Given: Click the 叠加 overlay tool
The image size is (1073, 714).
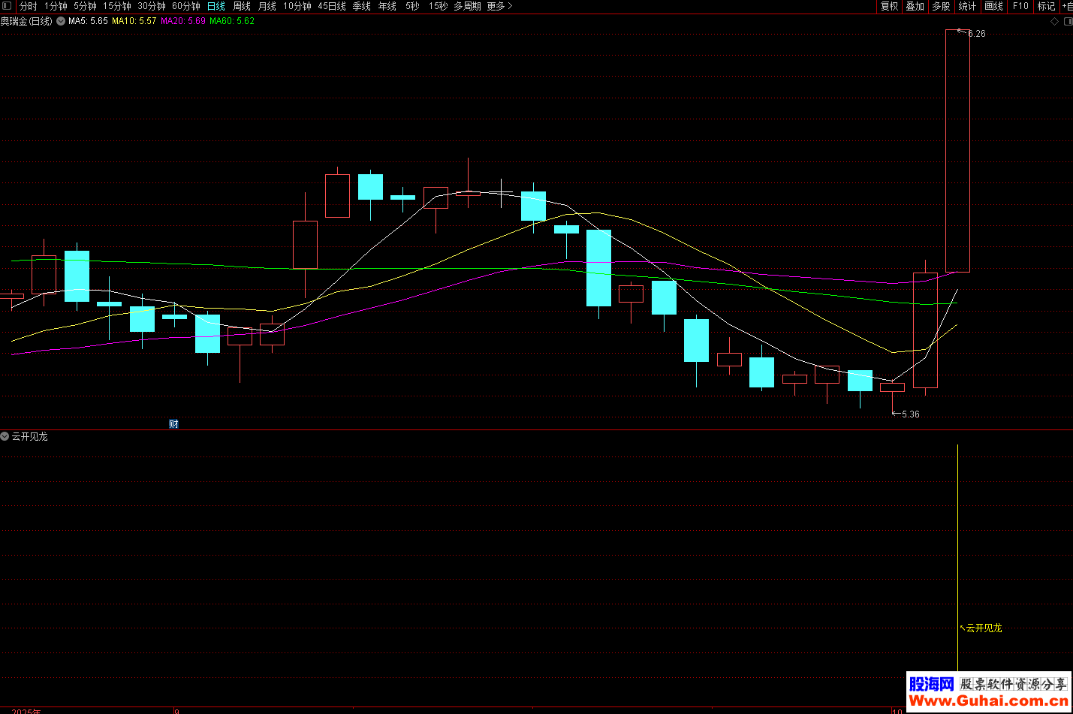Looking at the screenshot, I should (x=915, y=6).
